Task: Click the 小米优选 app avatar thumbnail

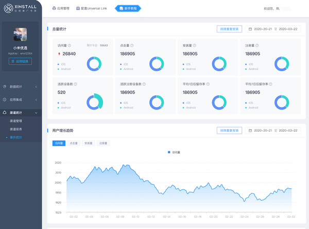Action: [20, 34]
